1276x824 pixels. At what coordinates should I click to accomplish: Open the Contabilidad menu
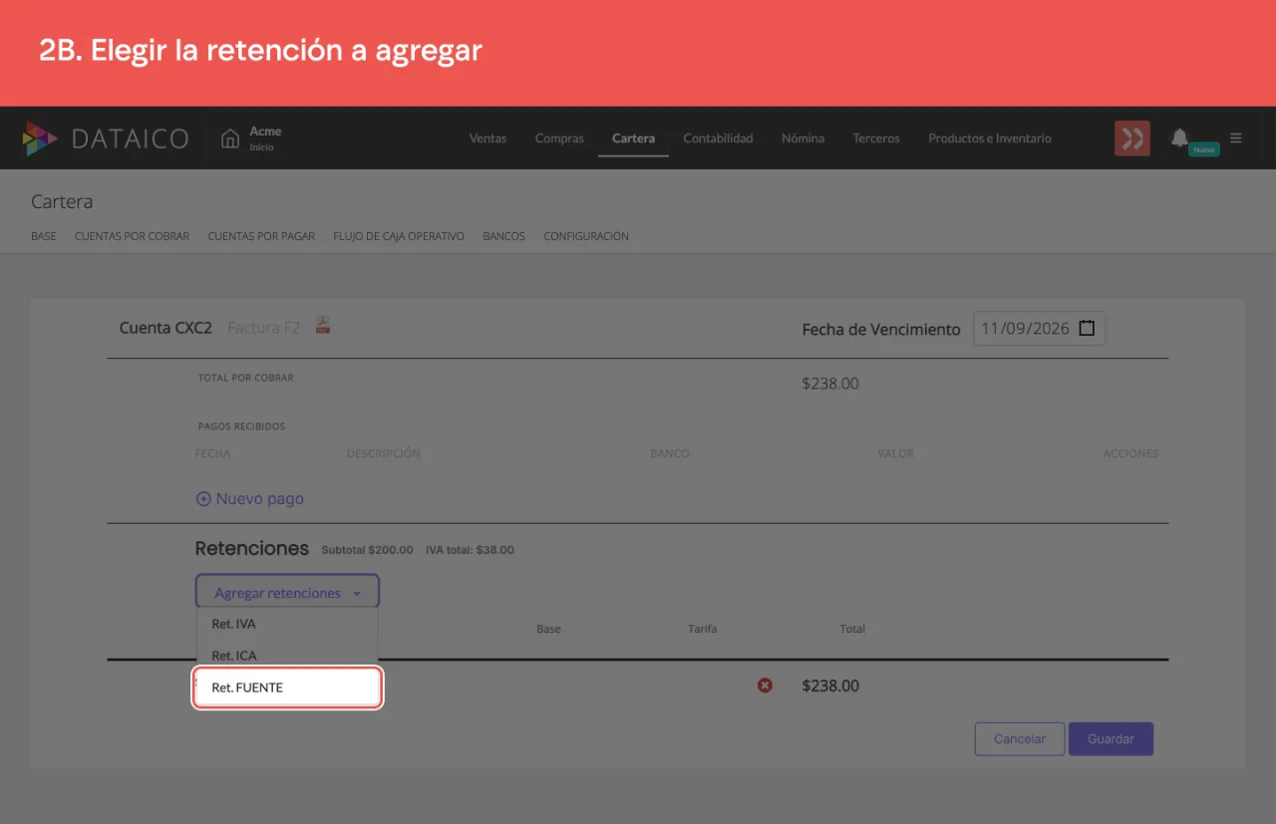pos(718,138)
